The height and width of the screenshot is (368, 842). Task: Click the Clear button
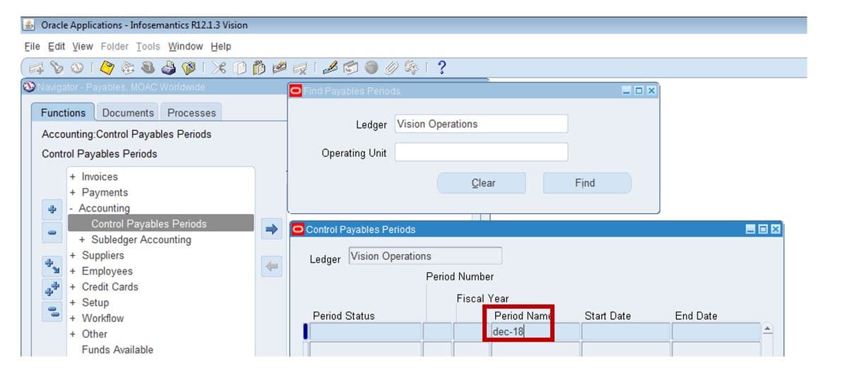click(482, 183)
